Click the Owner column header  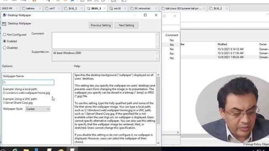pos(263,44)
